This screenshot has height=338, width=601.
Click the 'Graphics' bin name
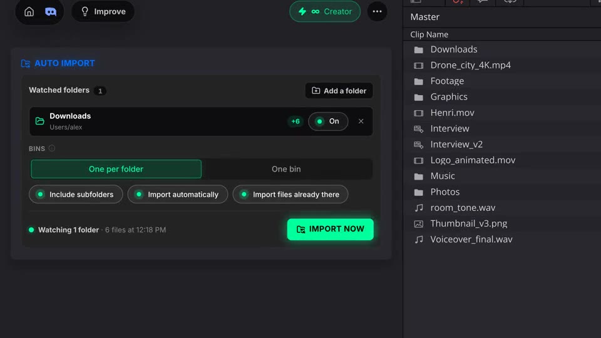pyautogui.click(x=449, y=96)
